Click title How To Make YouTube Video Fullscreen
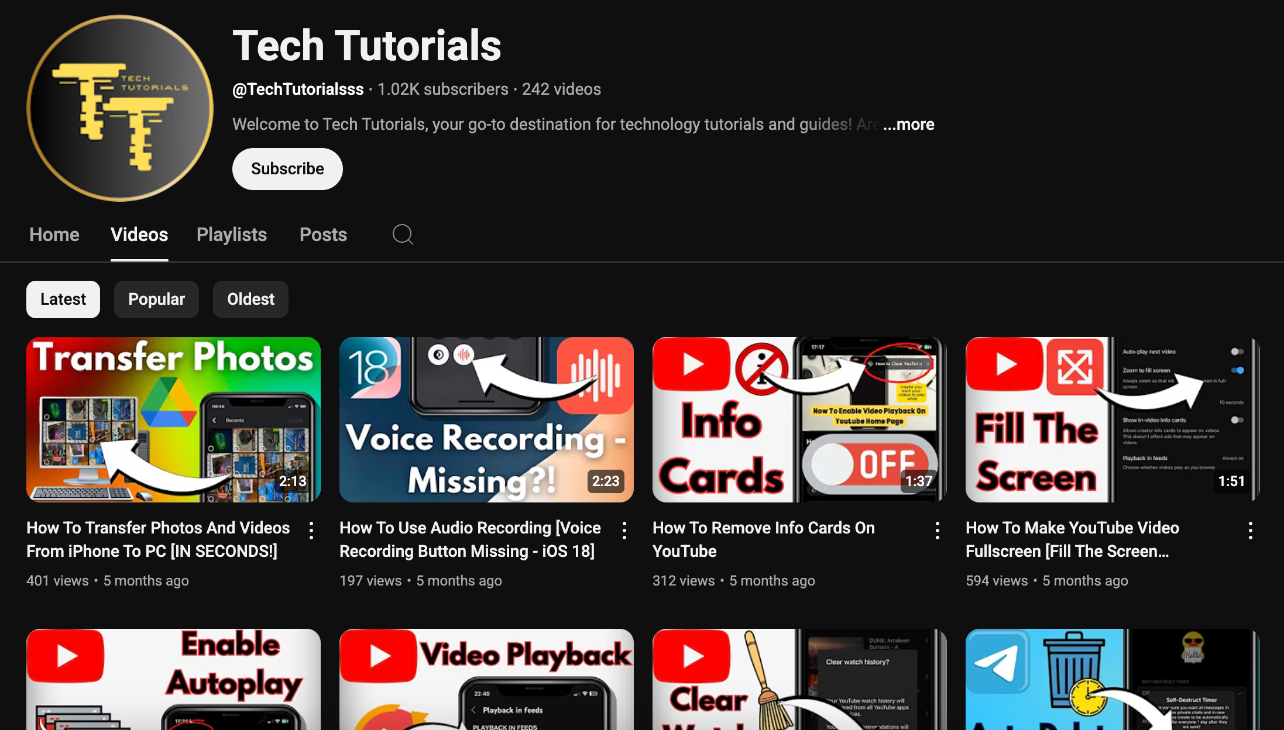The image size is (1284, 730). (1072, 539)
